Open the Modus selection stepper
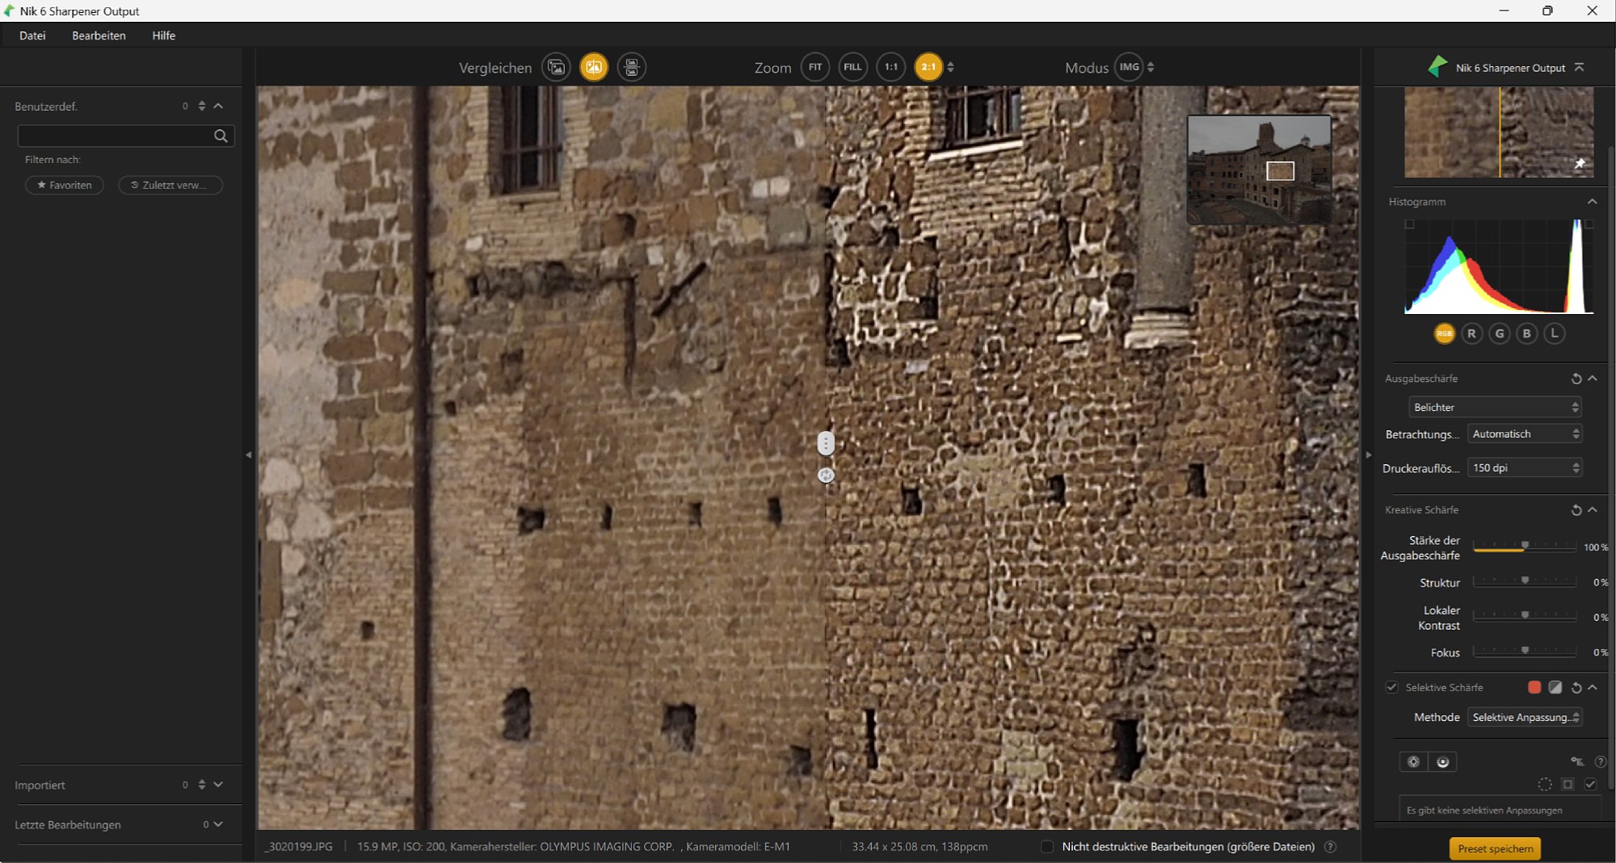 (x=1150, y=67)
